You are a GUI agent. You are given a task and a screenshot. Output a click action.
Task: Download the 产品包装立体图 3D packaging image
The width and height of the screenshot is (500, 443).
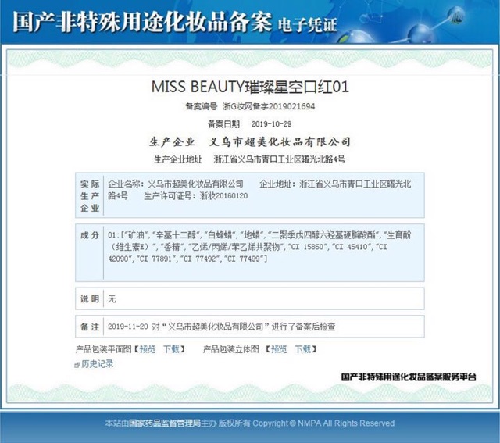302,349
